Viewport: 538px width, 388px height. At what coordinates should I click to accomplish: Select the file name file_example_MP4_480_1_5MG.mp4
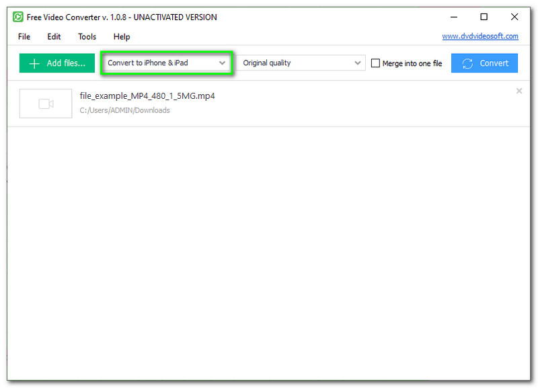[x=147, y=95]
